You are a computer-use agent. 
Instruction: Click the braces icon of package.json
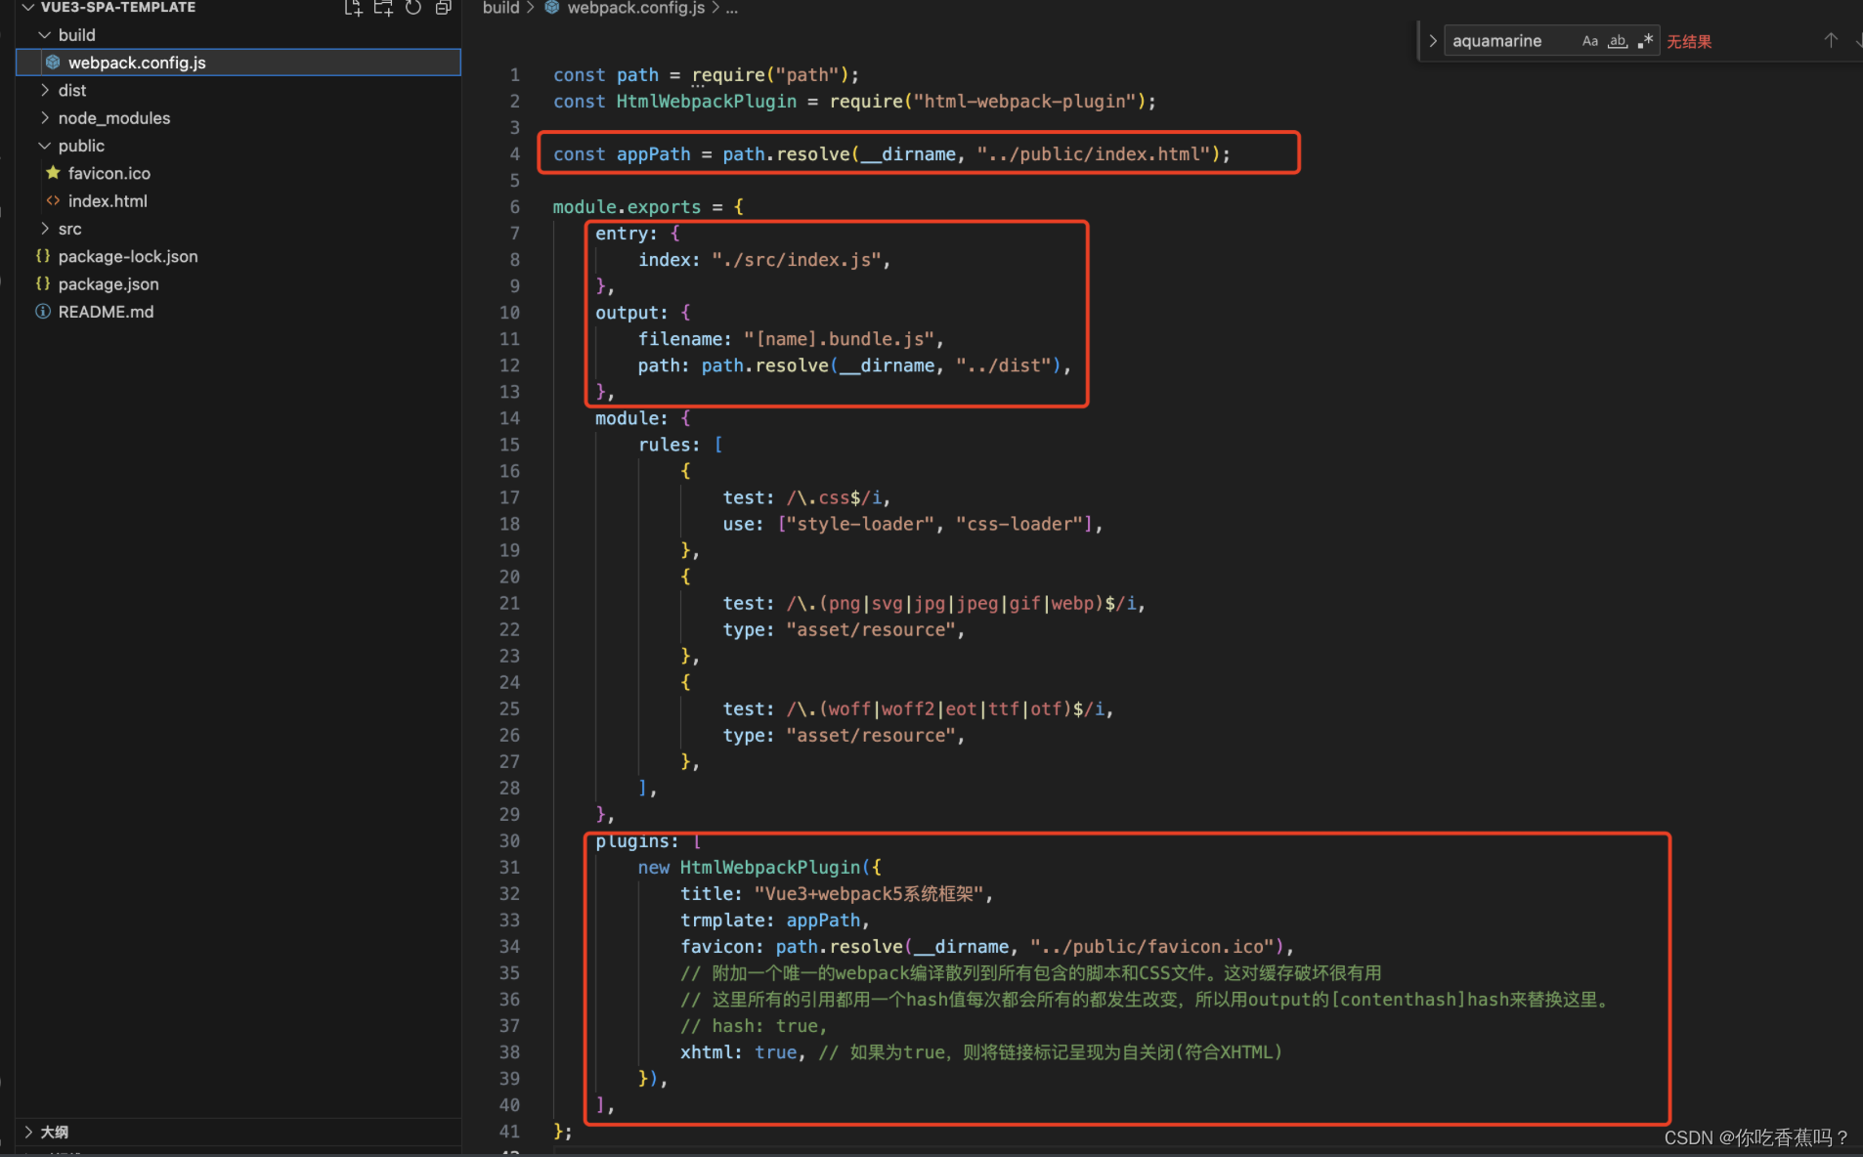(x=43, y=283)
